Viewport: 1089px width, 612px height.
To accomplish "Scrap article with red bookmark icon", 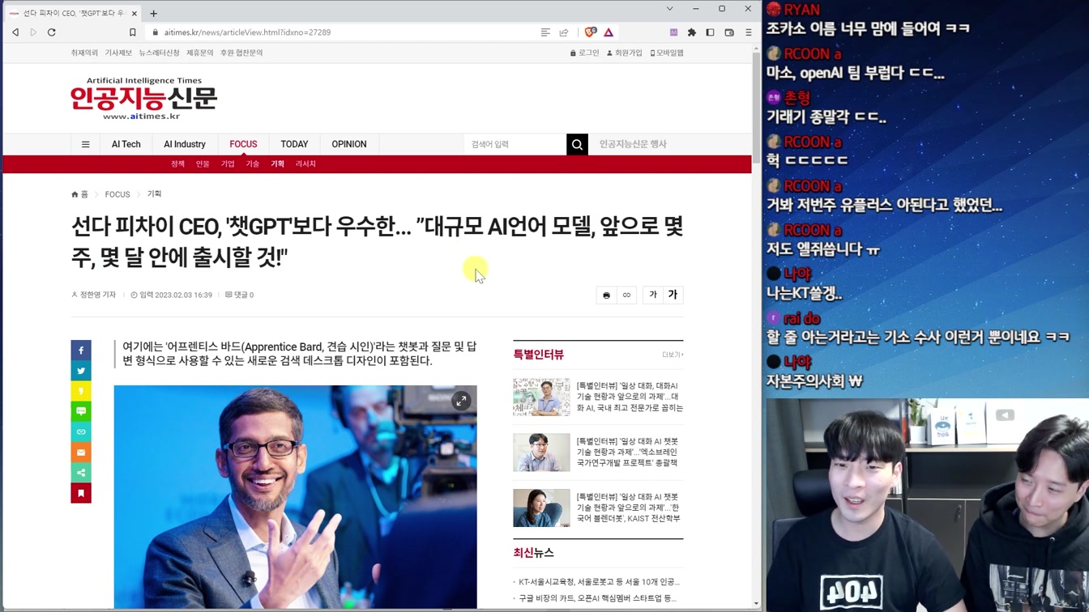I will point(81,493).
